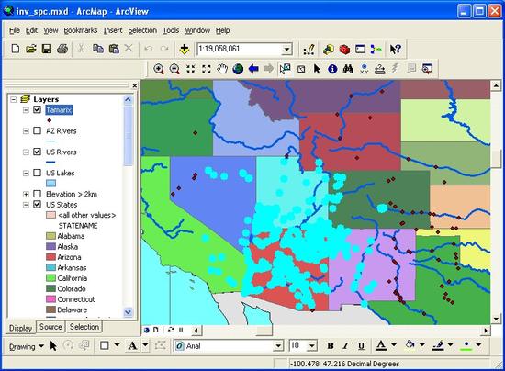This screenshot has width=505, height=371.
Task: Go back to previous extent arrow
Action: click(253, 69)
